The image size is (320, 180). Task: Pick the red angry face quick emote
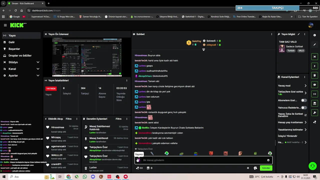(211, 153)
